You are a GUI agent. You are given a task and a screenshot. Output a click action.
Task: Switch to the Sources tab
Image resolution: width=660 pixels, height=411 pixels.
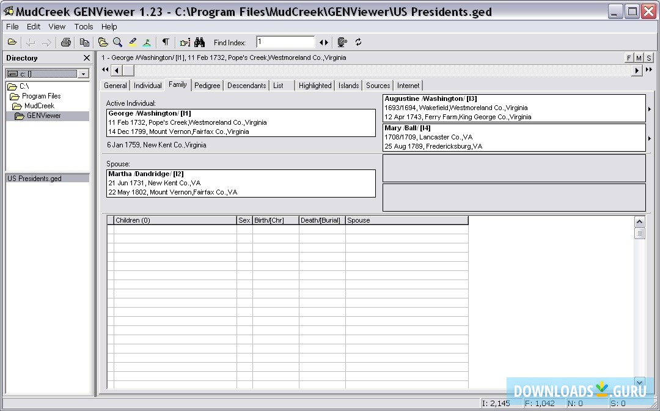(378, 86)
